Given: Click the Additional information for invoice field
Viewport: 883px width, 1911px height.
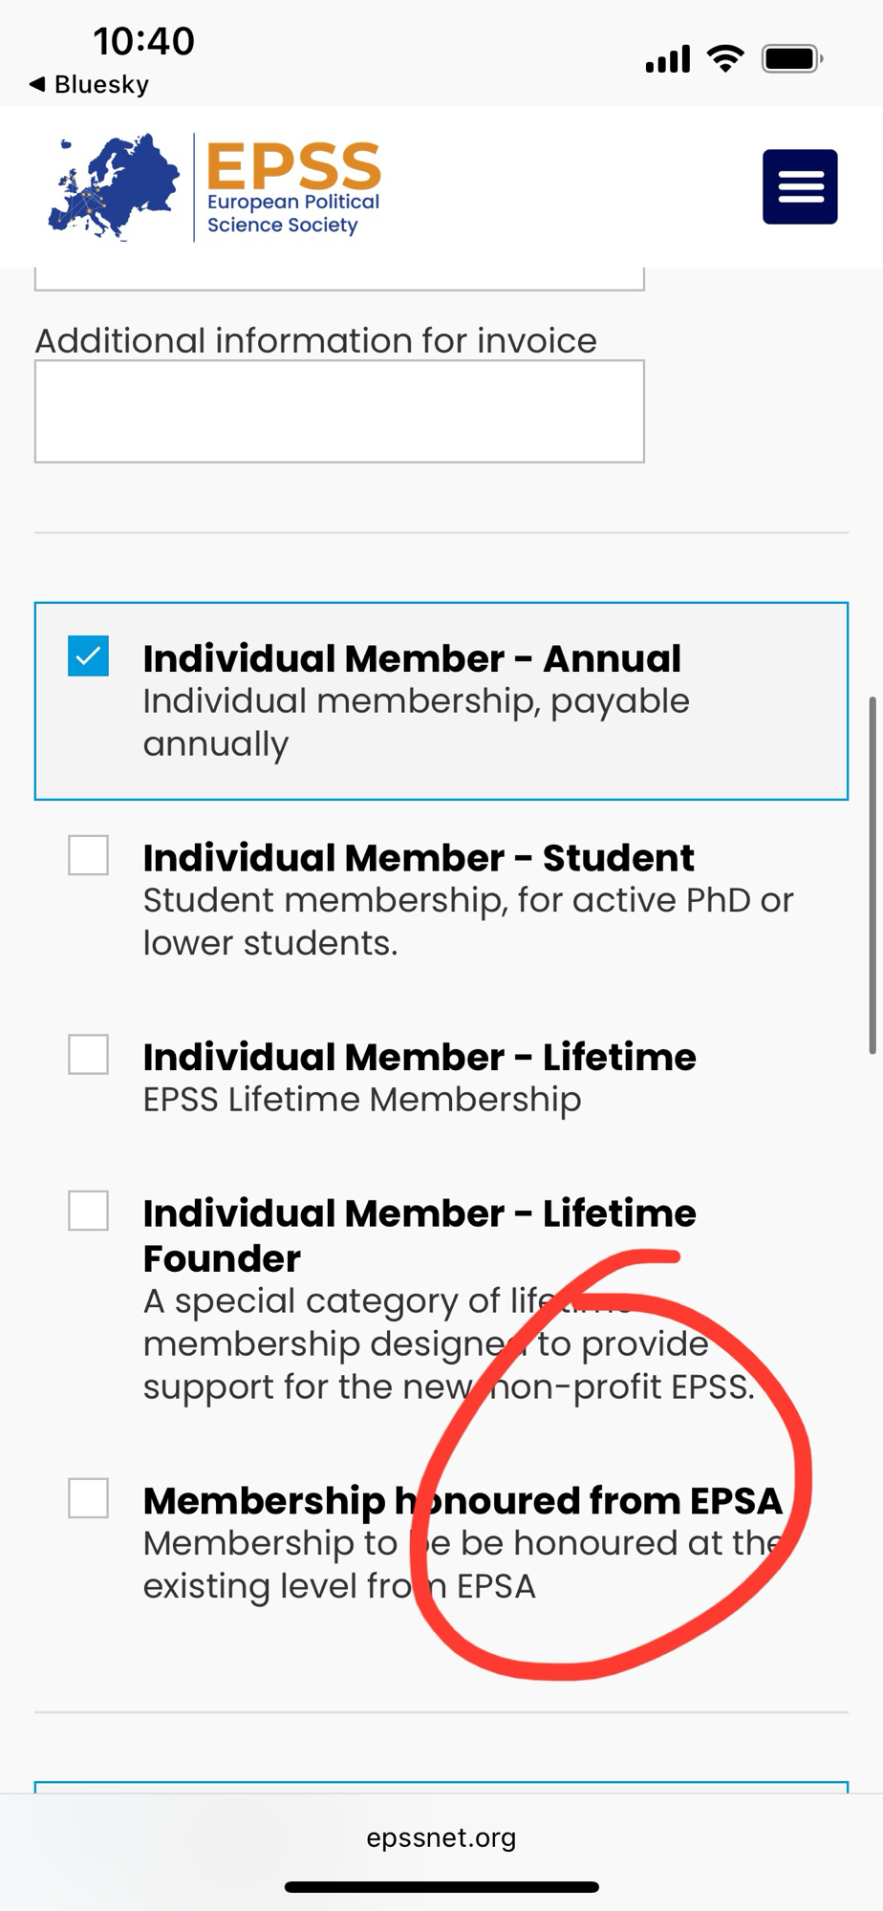Looking at the screenshot, I should (339, 412).
